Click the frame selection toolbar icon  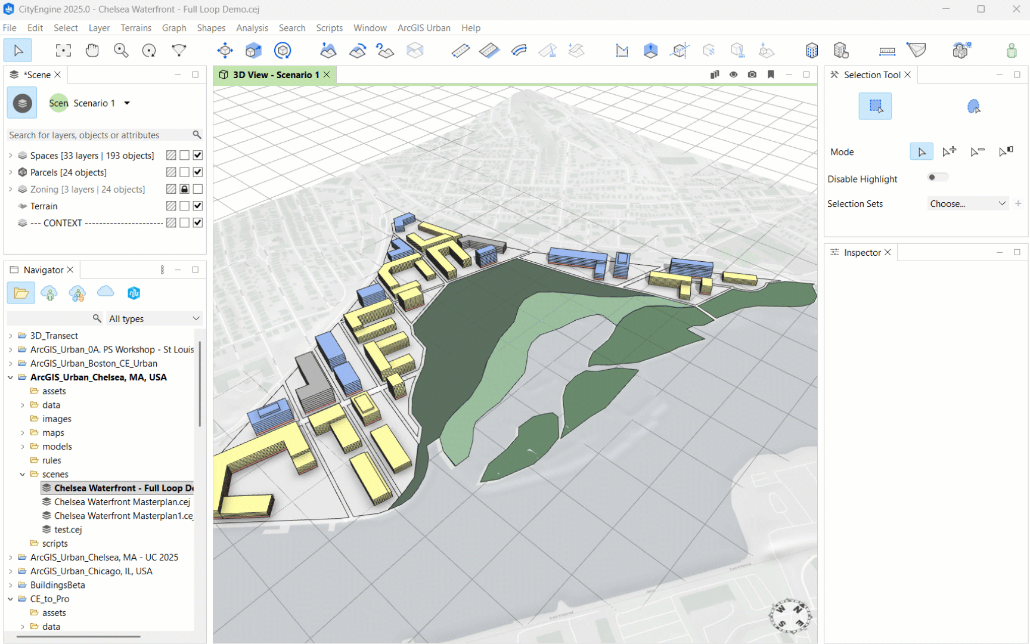pyautogui.click(x=63, y=51)
